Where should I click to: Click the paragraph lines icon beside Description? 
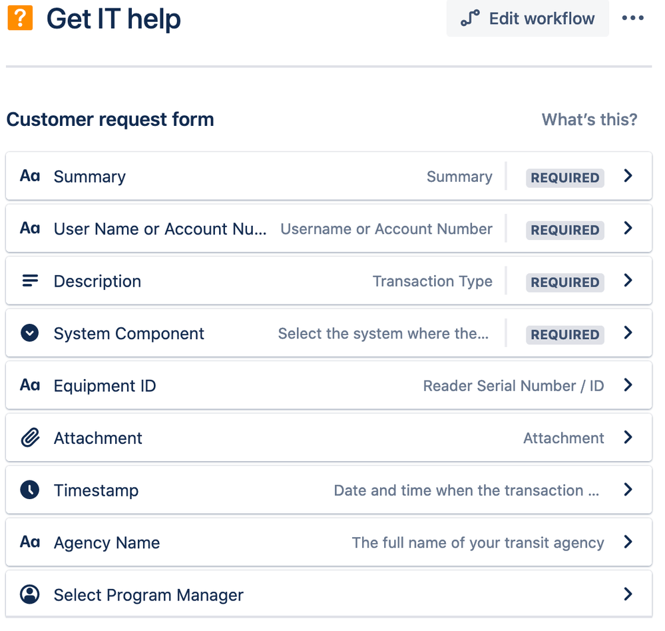[30, 281]
